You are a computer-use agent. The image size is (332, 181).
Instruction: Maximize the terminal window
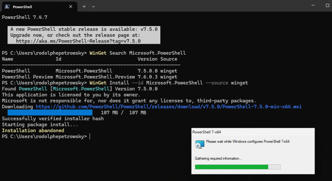327,5
